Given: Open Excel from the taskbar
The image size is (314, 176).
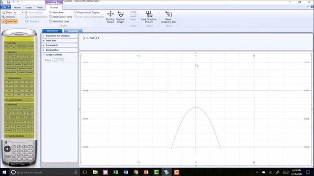Looking at the screenshot, I should [116, 172].
